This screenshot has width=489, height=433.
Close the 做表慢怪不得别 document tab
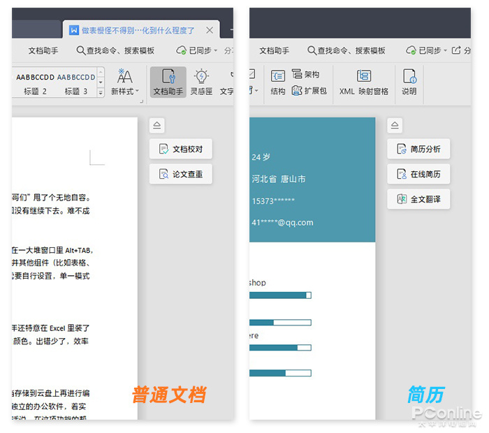(x=210, y=30)
